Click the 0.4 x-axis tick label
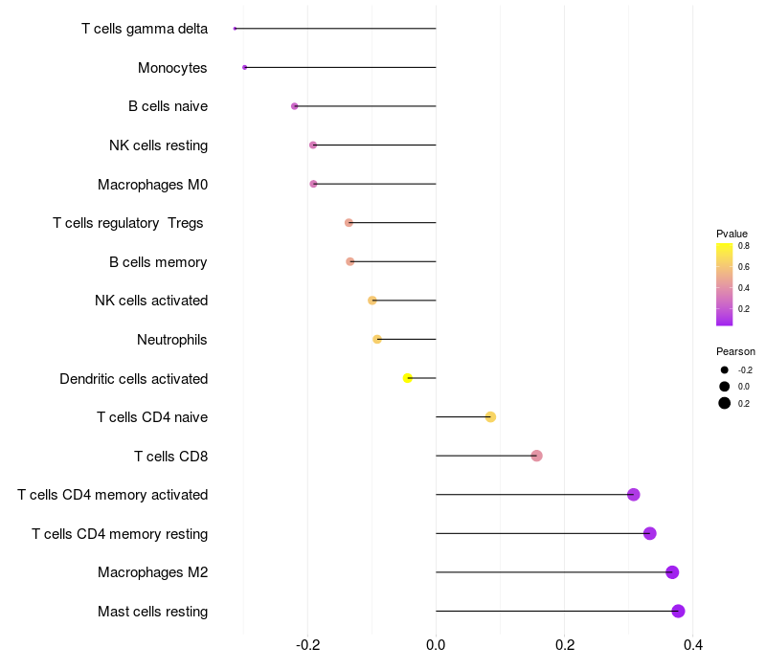The width and height of the screenshot is (766, 670). (x=692, y=645)
